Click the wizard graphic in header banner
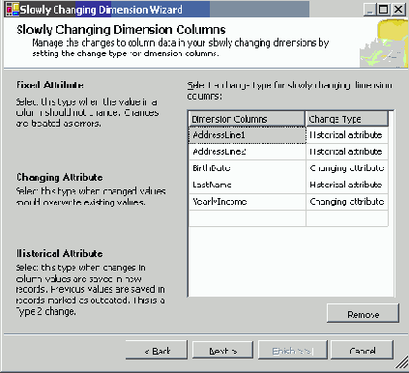Image resolution: width=409 pixels, height=373 pixels. (x=384, y=43)
